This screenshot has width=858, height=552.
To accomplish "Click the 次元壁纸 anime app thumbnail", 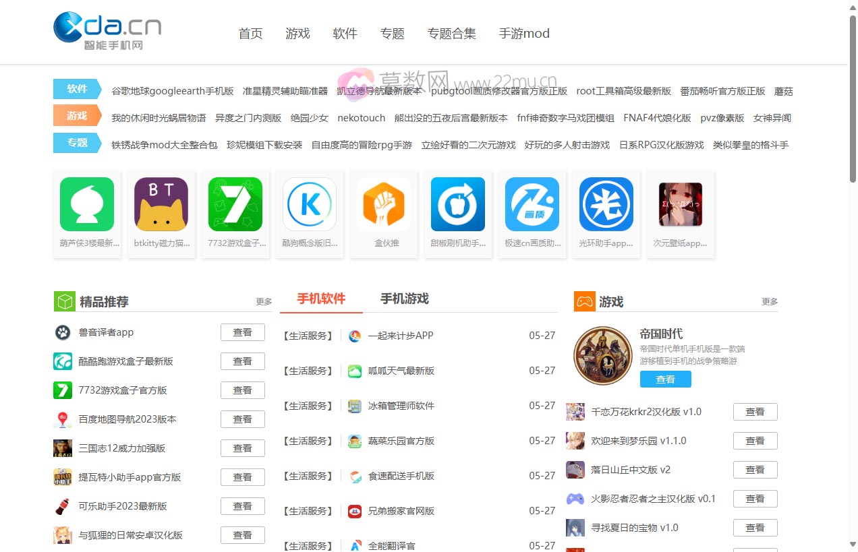I will coord(681,204).
